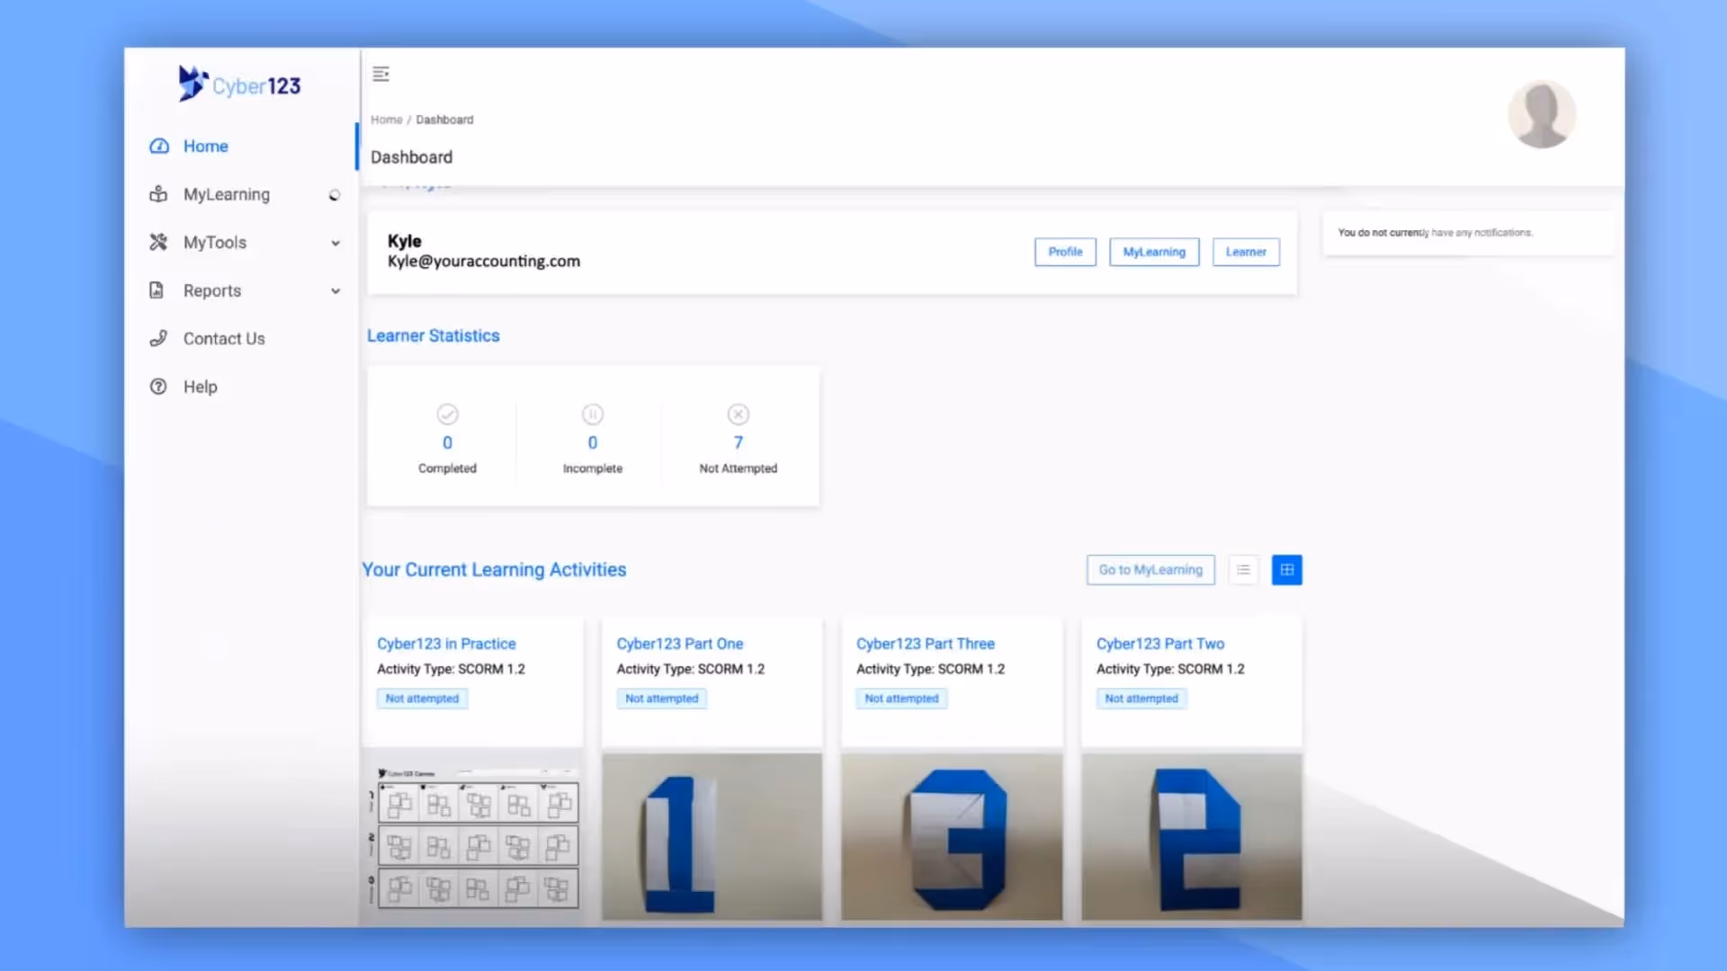Click Cyber123 Part Three thumbnail image
Image resolution: width=1727 pixels, height=971 pixels.
[951, 836]
